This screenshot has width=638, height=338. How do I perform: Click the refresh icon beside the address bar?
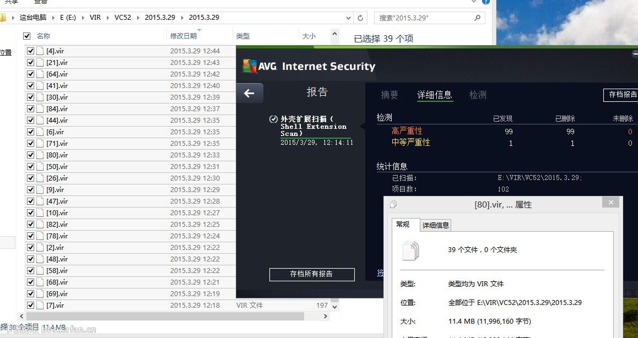pyautogui.click(x=360, y=18)
